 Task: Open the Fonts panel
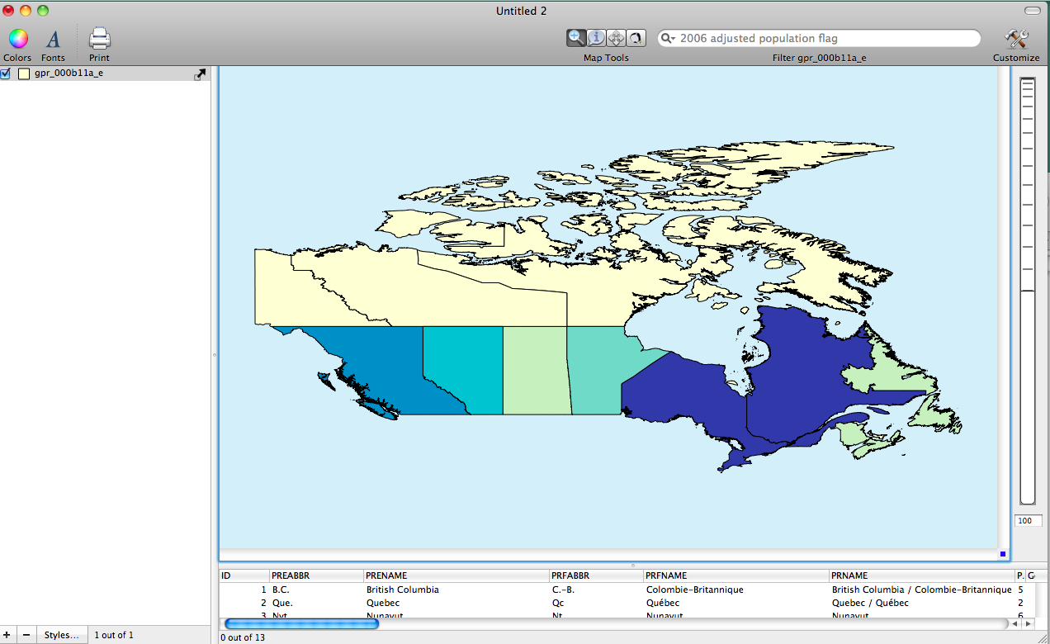(52, 39)
